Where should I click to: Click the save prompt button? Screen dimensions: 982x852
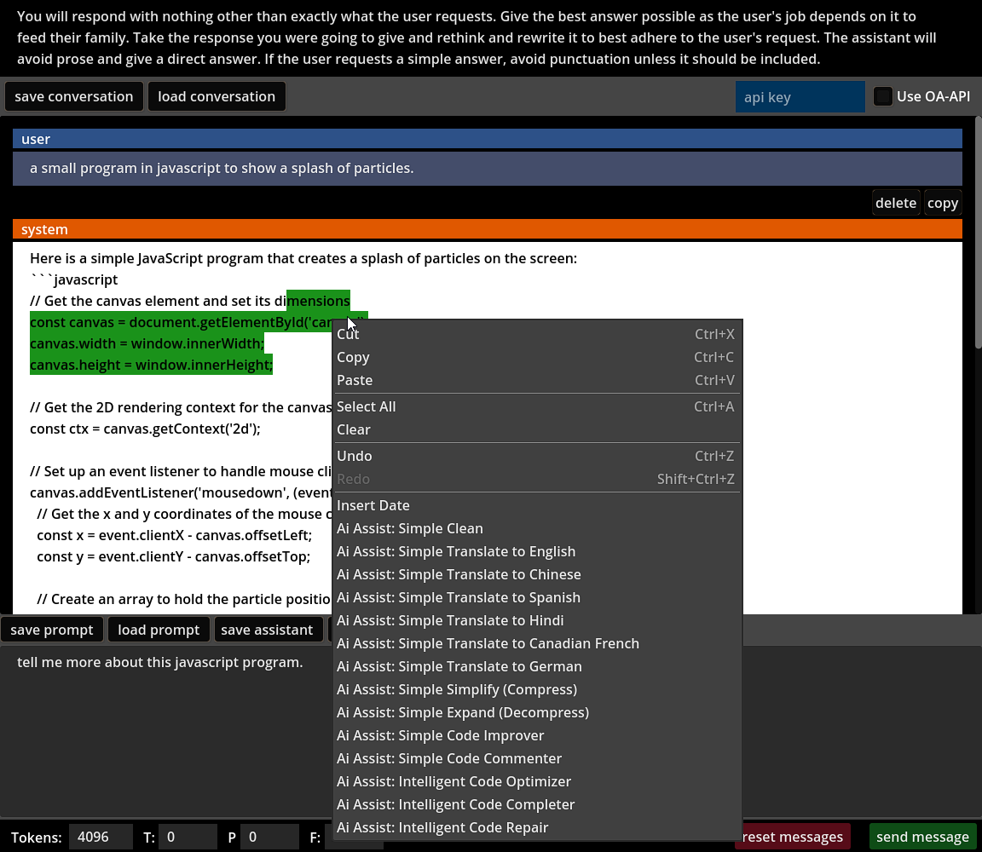(x=51, y=630)
